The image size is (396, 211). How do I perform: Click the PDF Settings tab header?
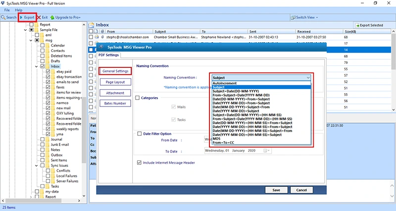[108, 55]
